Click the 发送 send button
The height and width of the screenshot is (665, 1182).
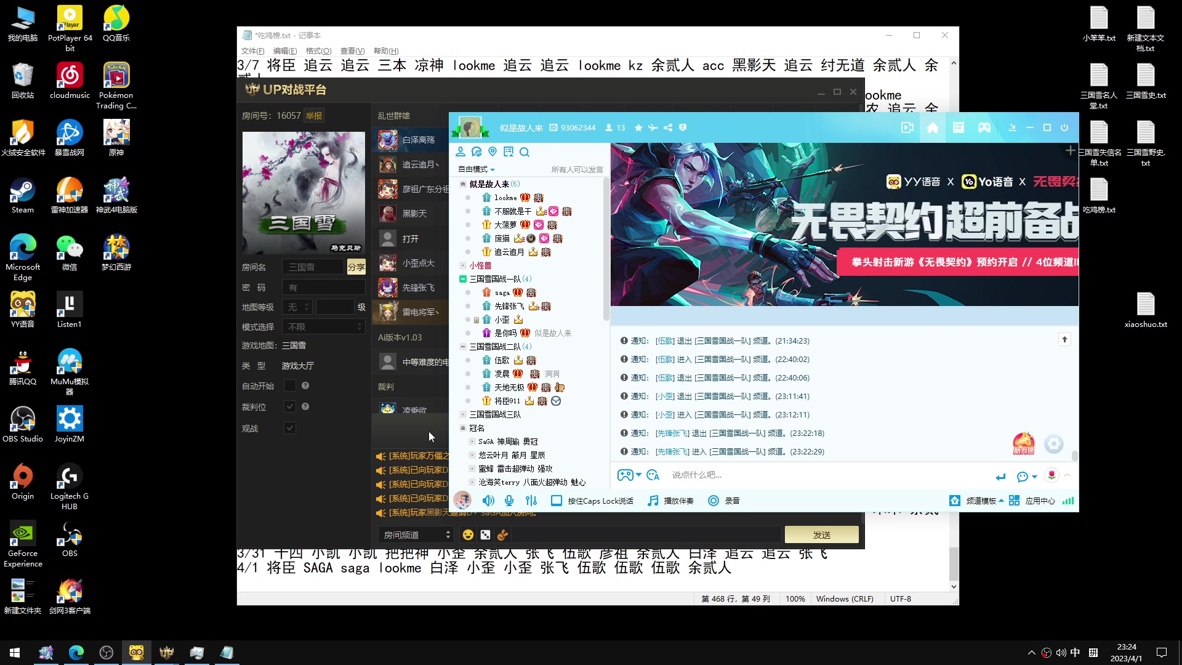821,534
